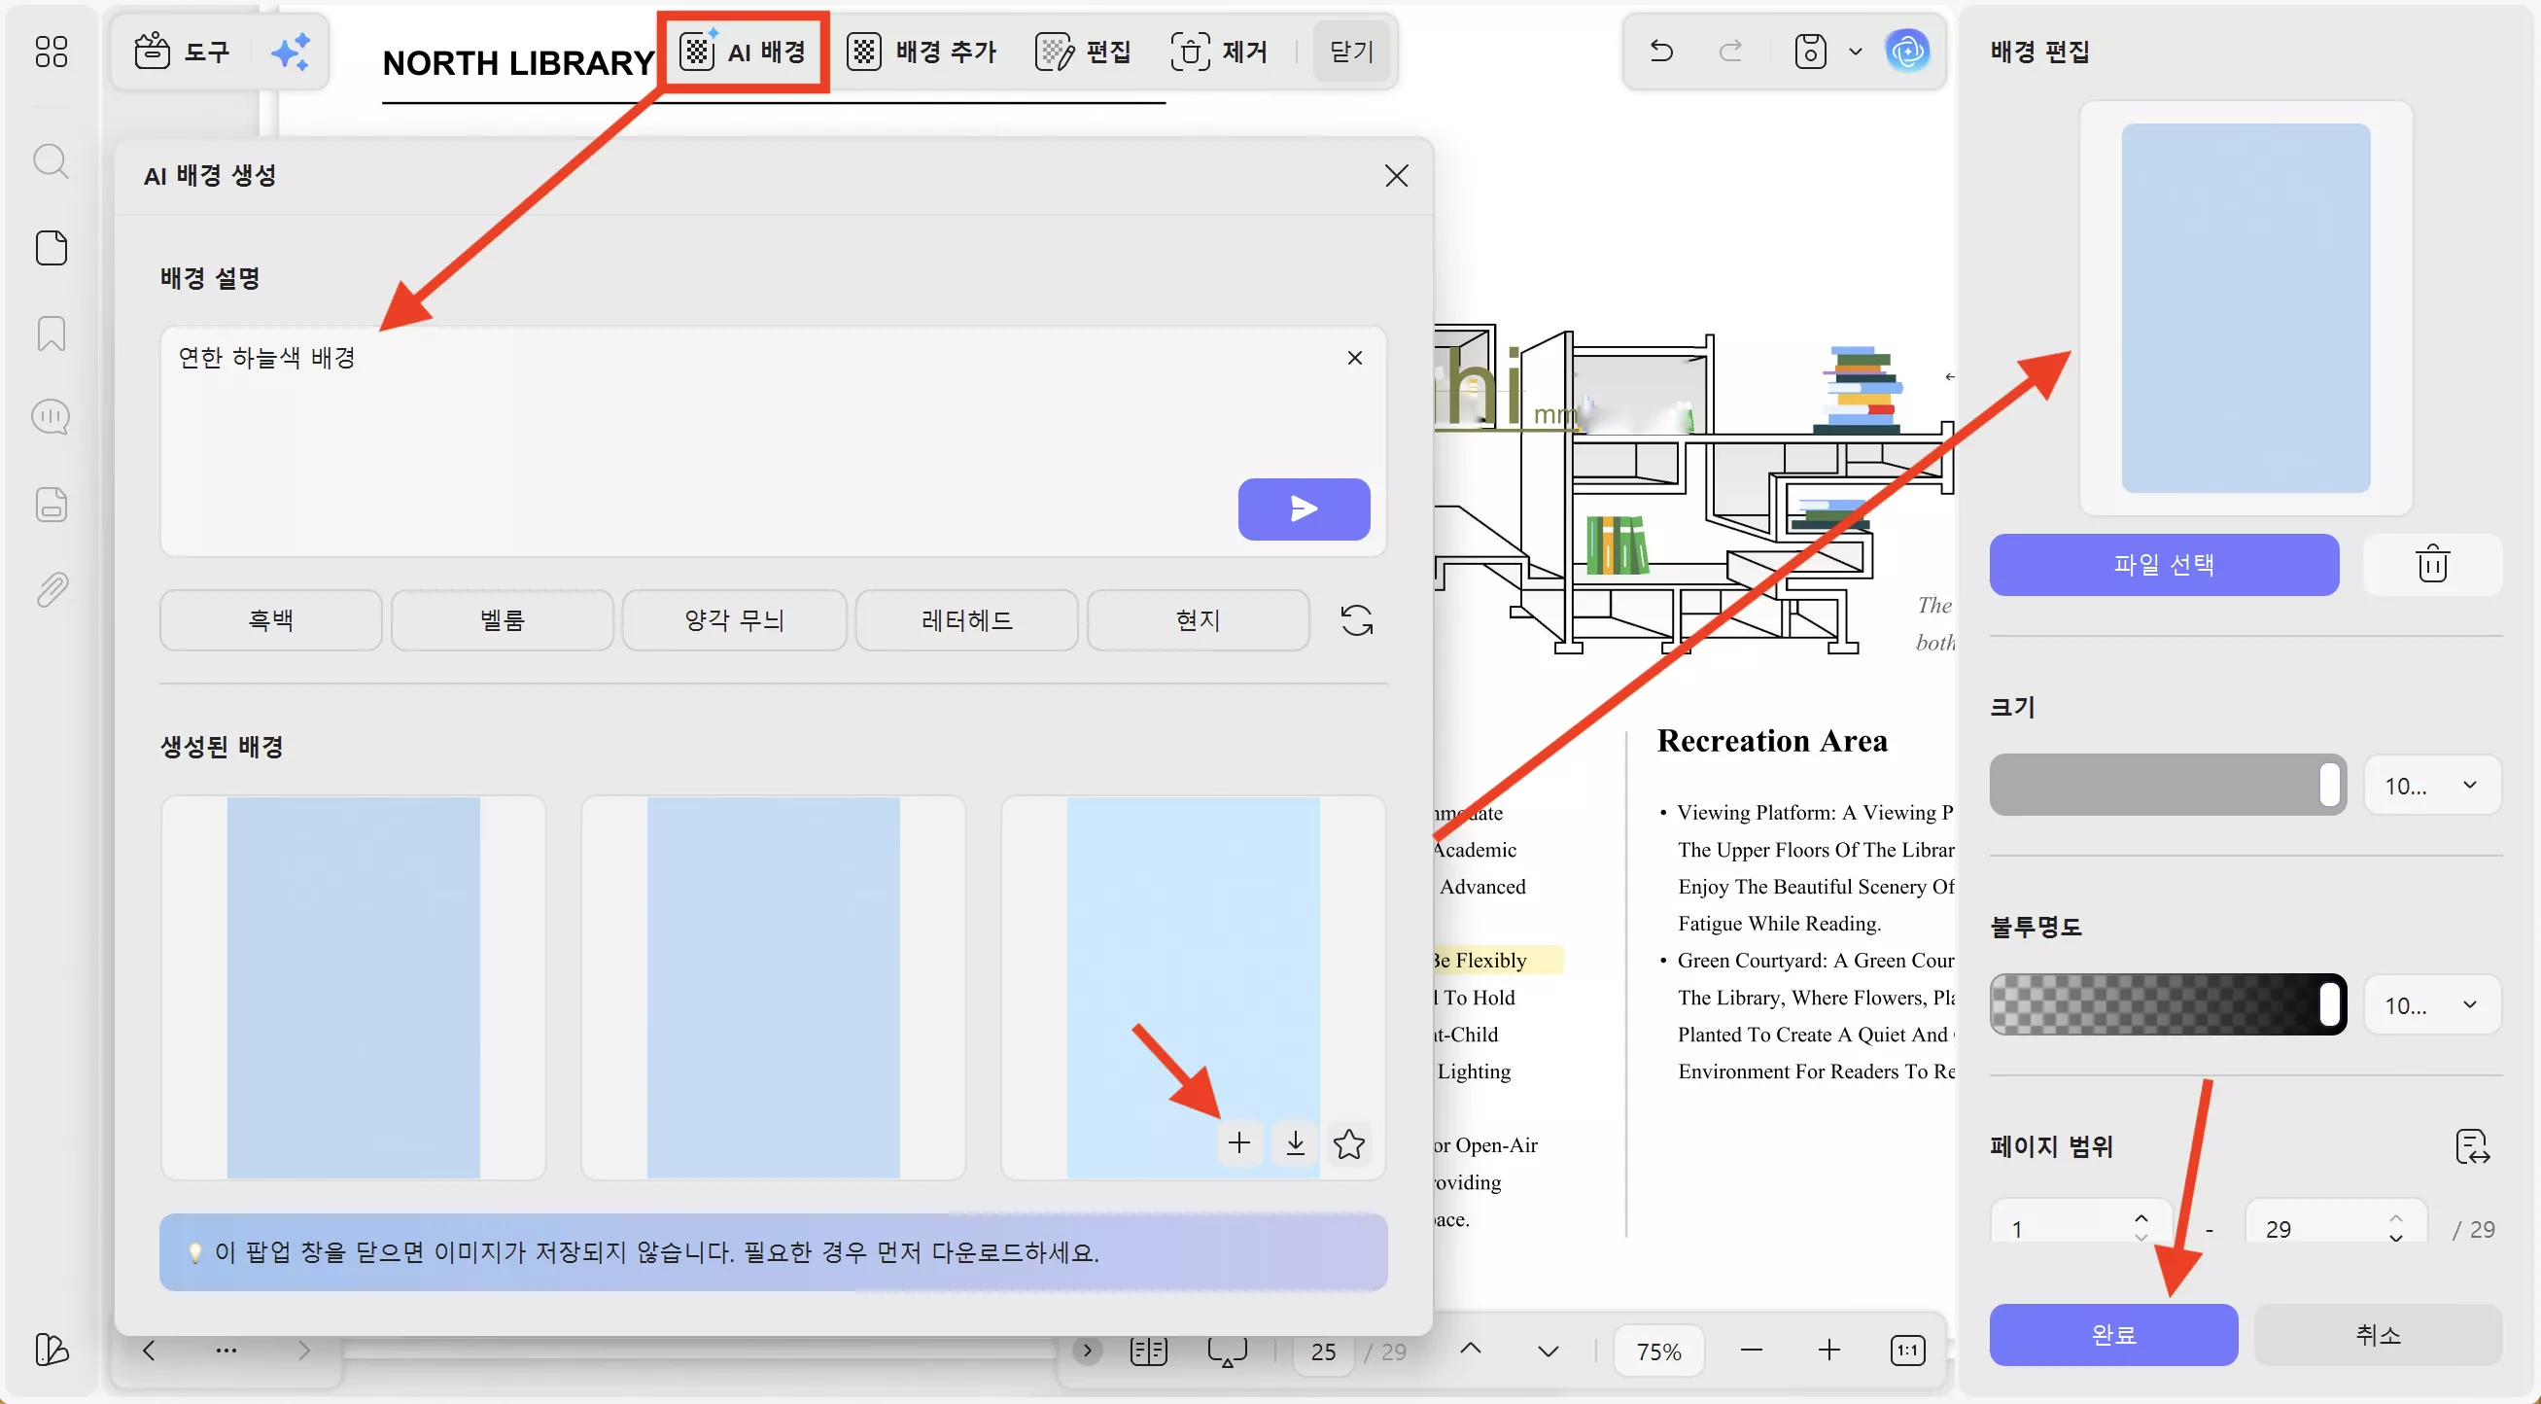Select the 배경 추가 toolbar icon

point(922,52)
